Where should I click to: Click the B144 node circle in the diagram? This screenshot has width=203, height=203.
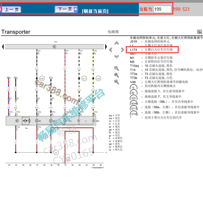42,79
